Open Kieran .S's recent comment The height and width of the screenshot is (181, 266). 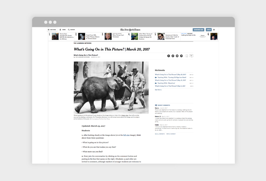[x=174, y=119]
